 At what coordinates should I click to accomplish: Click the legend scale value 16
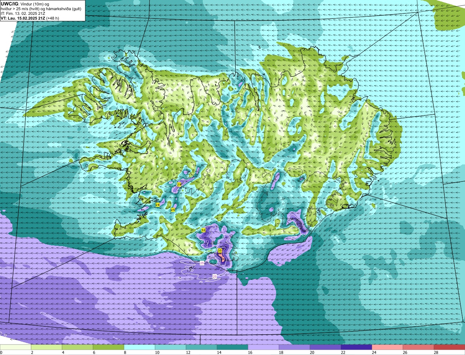coord(249,352)
